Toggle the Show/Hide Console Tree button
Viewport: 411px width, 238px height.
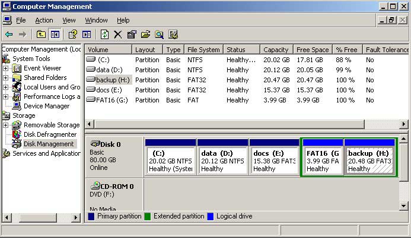[55, 34]
